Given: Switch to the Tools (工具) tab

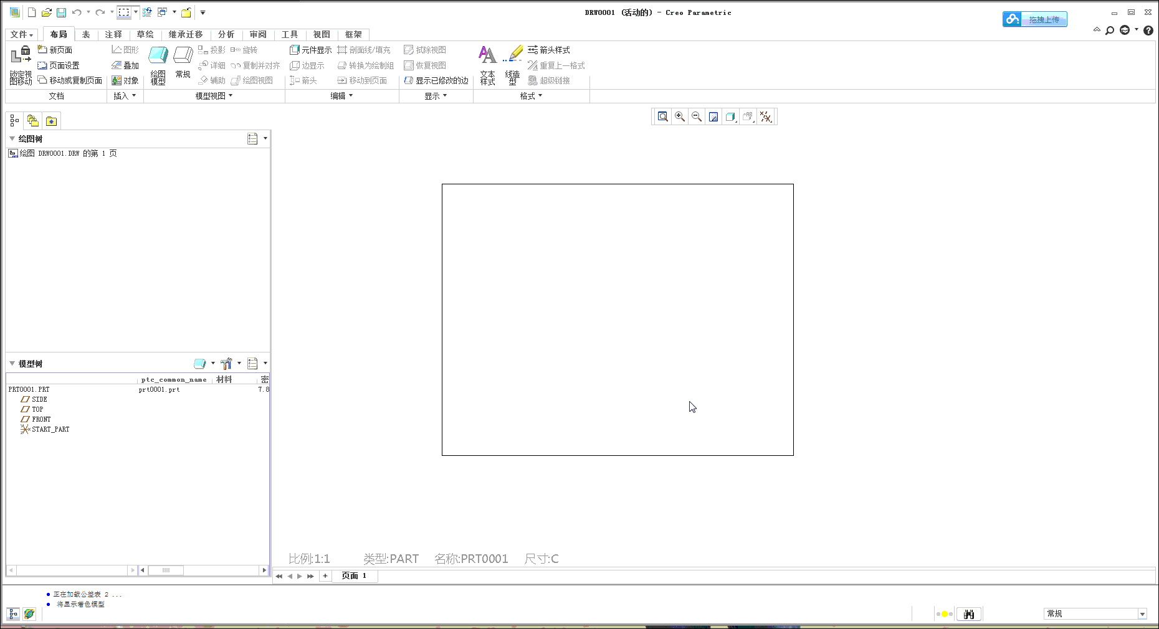Looking at the screenshot, I should point(290,34).
